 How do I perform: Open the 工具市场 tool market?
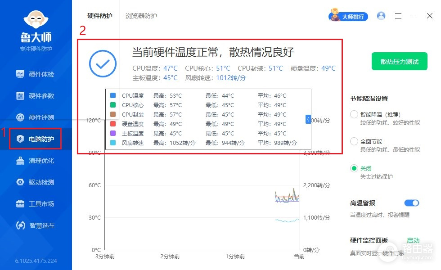(20, 204)
